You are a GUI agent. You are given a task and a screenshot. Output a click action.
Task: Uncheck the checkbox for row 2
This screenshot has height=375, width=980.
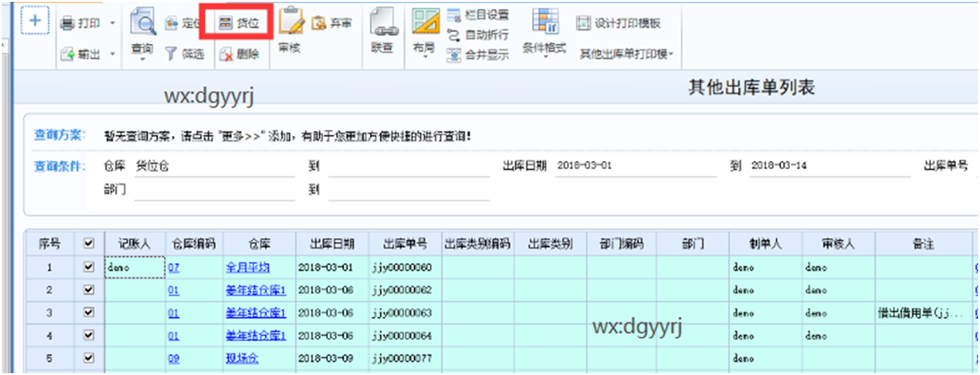89,290
